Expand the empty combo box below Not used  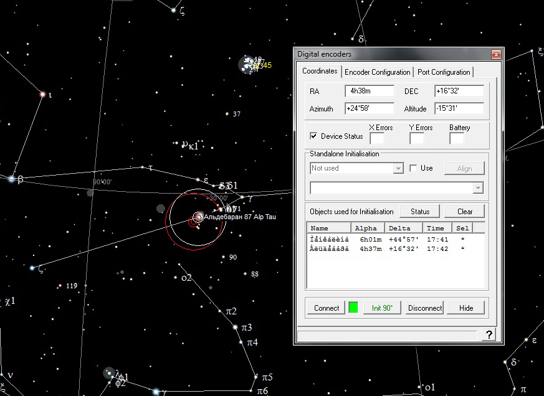coord(478,188)
